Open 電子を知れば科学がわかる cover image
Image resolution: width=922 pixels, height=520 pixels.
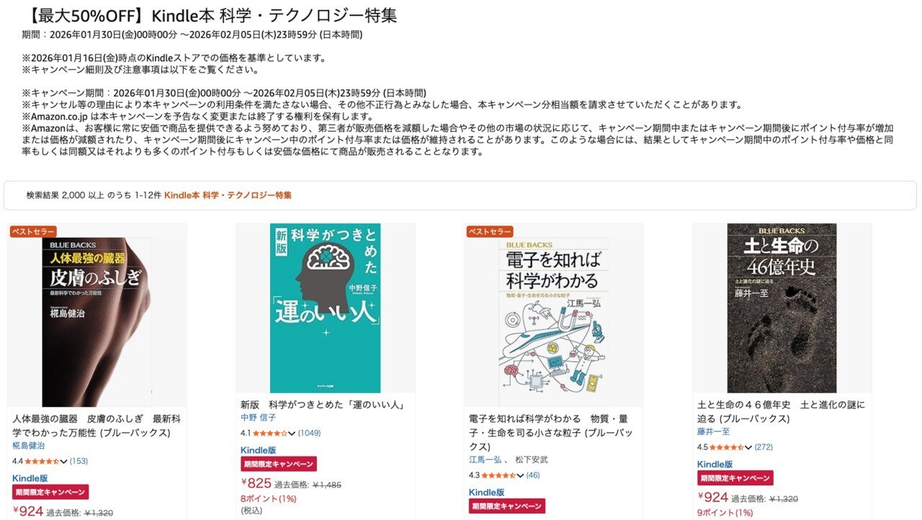click(553, 315)
